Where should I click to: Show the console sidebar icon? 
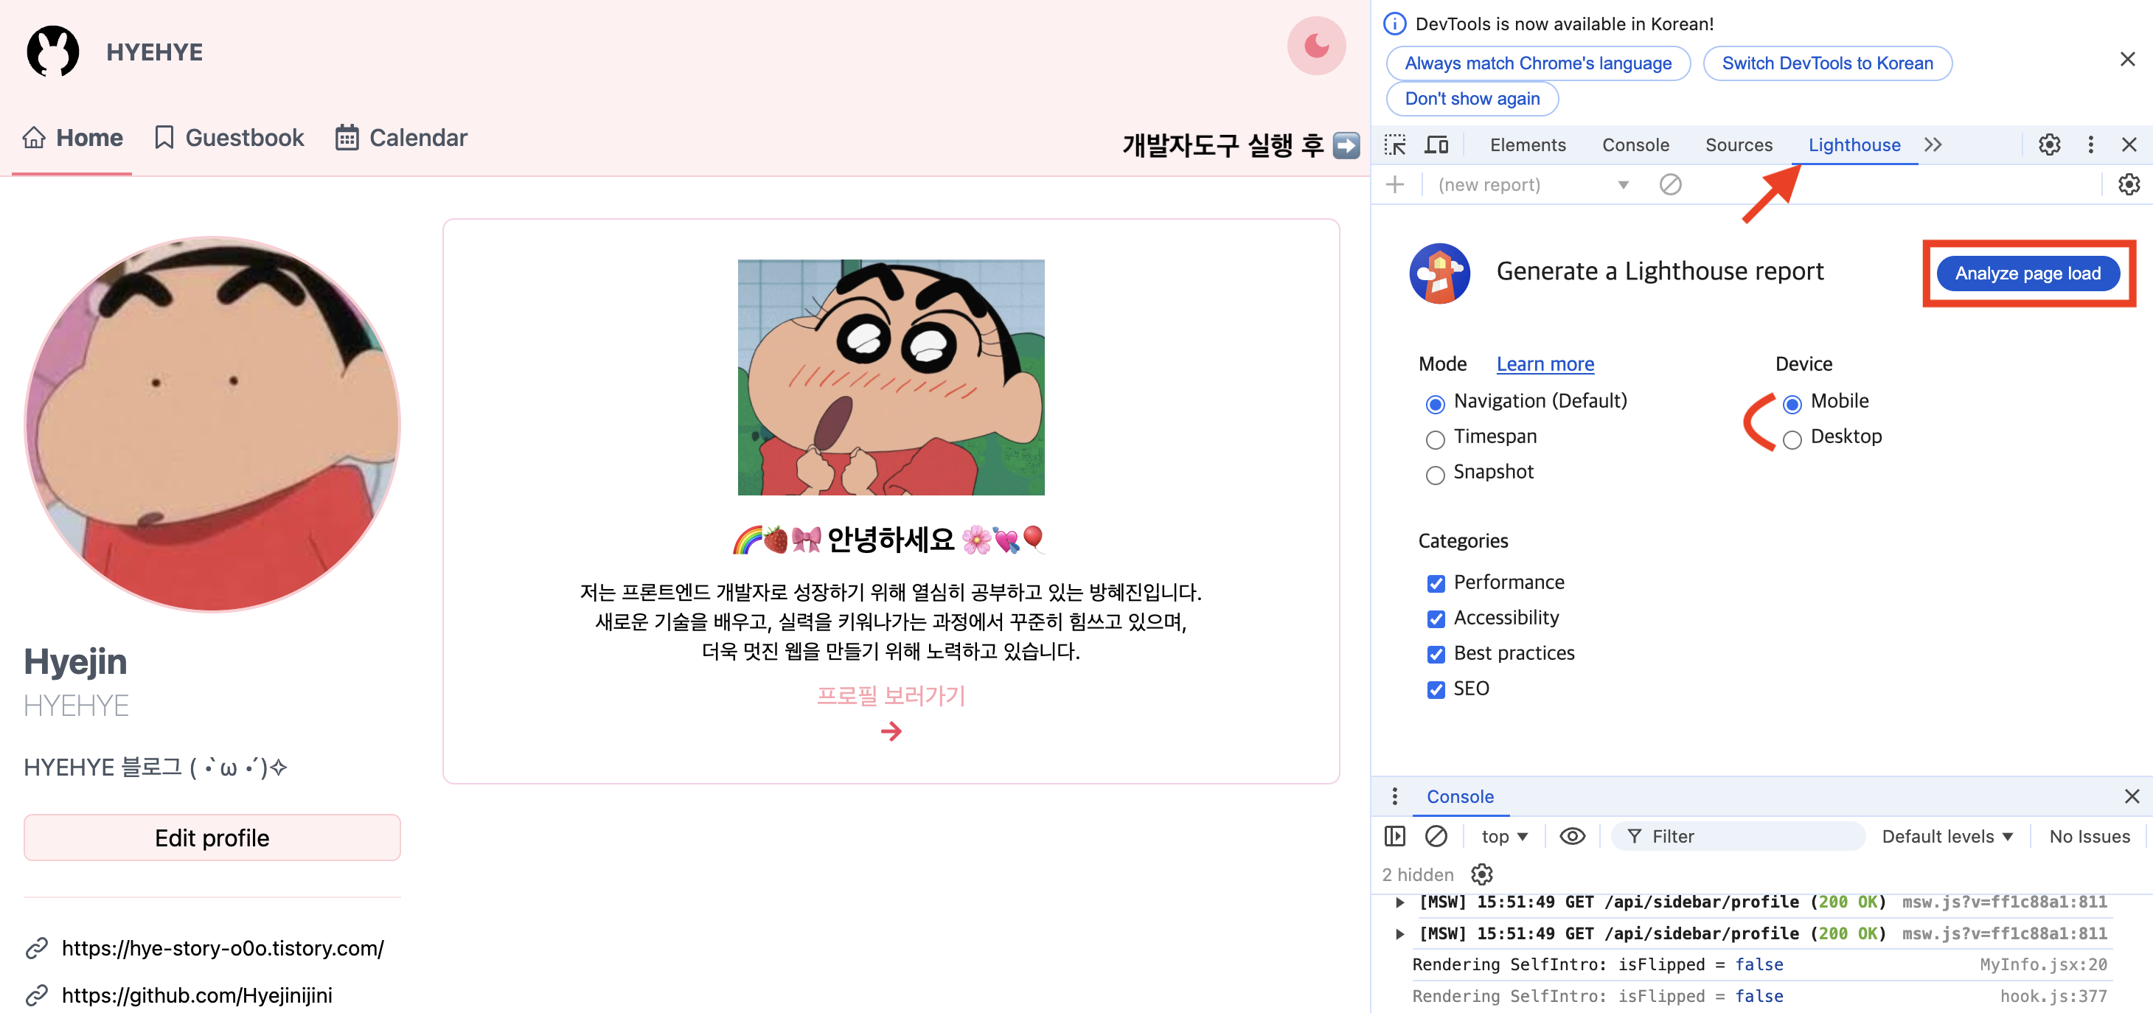point(1394,836)
